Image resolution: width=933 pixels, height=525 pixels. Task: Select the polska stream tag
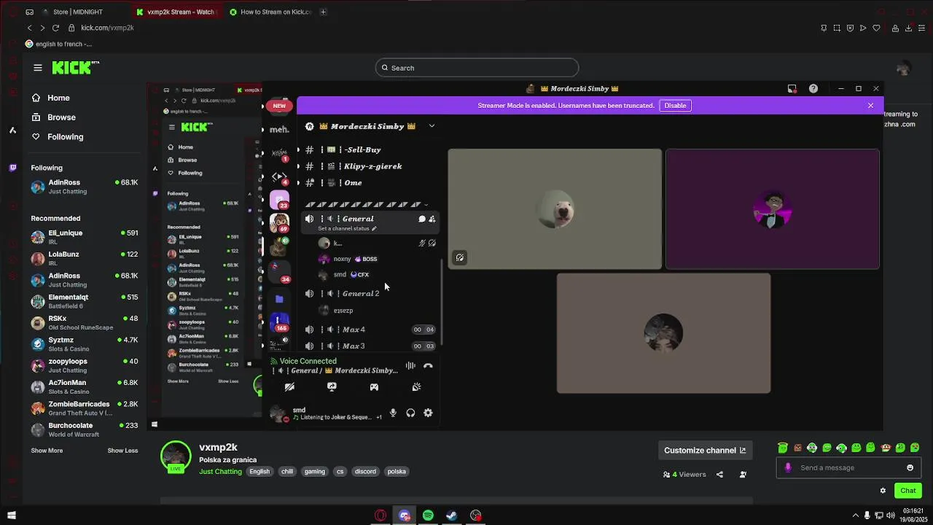pyautogui.click(x=397, y=471)
